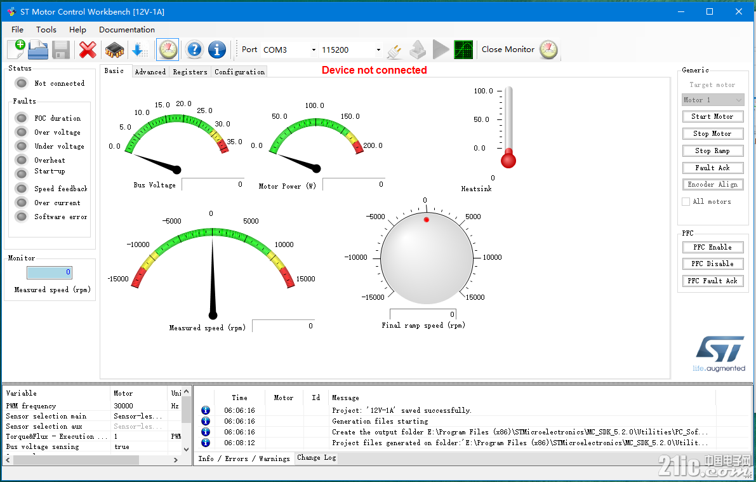Click the Start-up fault indicator
Viewport: 756px width, 482px height.
click(x=21, y=173)
